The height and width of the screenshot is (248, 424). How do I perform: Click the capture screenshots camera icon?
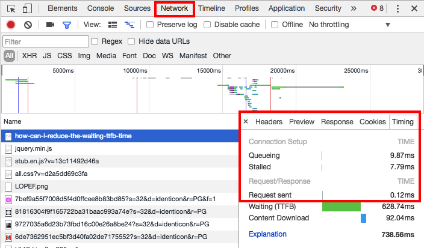click(x=51, y=25)
